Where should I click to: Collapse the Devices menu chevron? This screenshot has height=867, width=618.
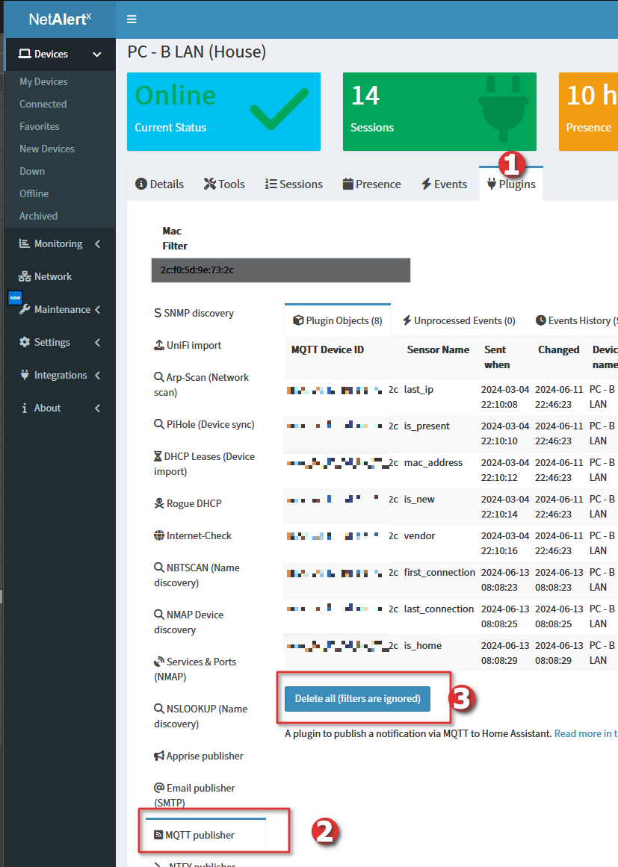pyautogui.click(x=96, y=54)
